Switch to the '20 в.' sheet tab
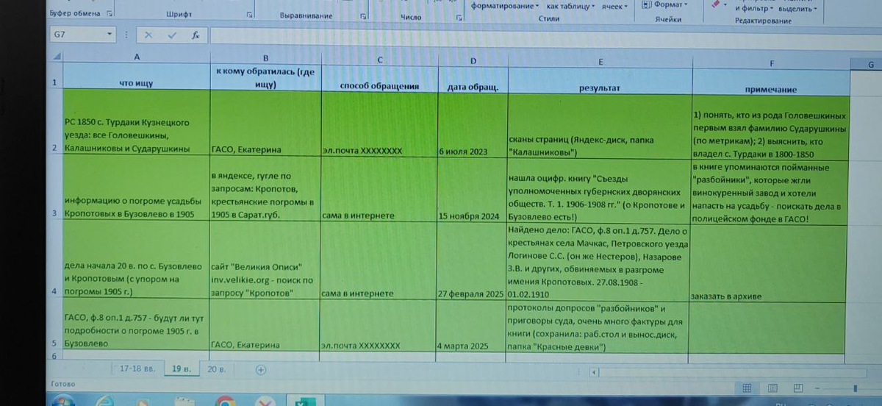Image resolution: width=882 pixels, height=406 pixels. (217, 368)
